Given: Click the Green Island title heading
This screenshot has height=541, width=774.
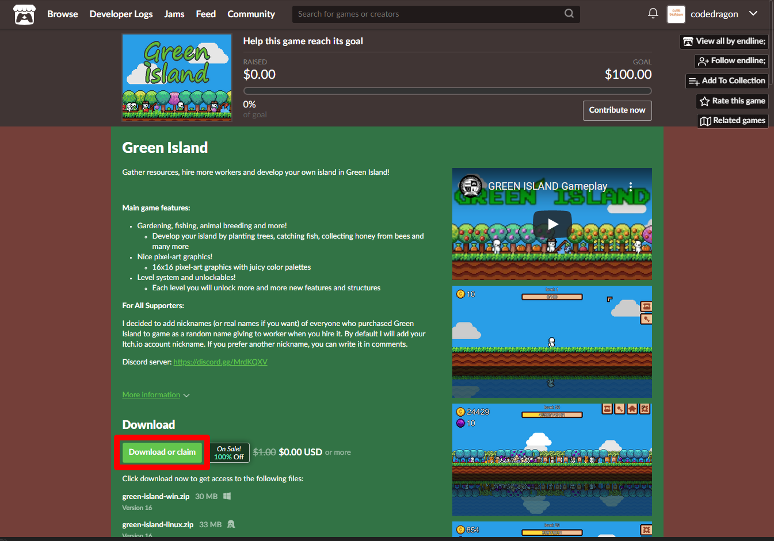Looking at the screenshot, I should (x=165, y=148).
